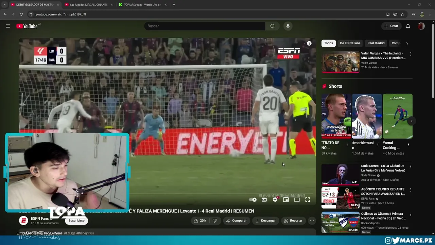Open options for Yamal Cooking short

(408, 145)
